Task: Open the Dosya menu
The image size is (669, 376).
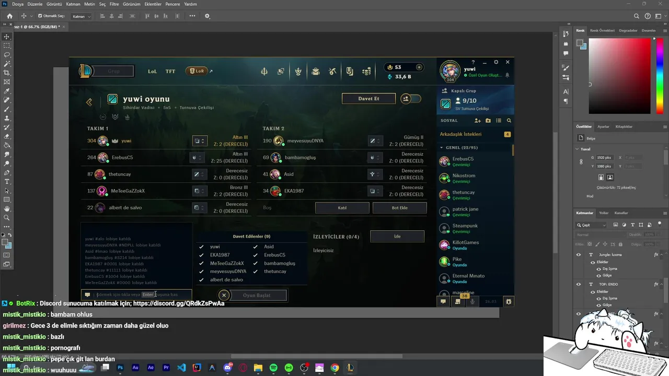Action: pyautogui.click(x=18, y=4)
